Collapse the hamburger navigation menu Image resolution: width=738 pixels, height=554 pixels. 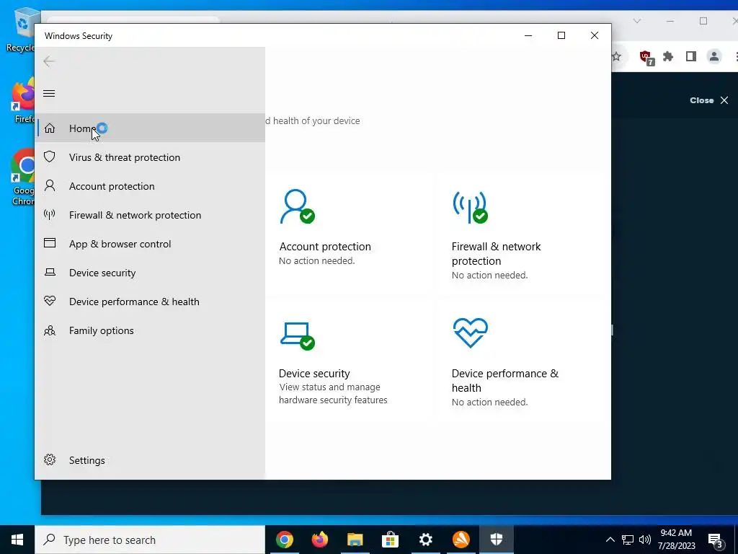coord(49,93)
